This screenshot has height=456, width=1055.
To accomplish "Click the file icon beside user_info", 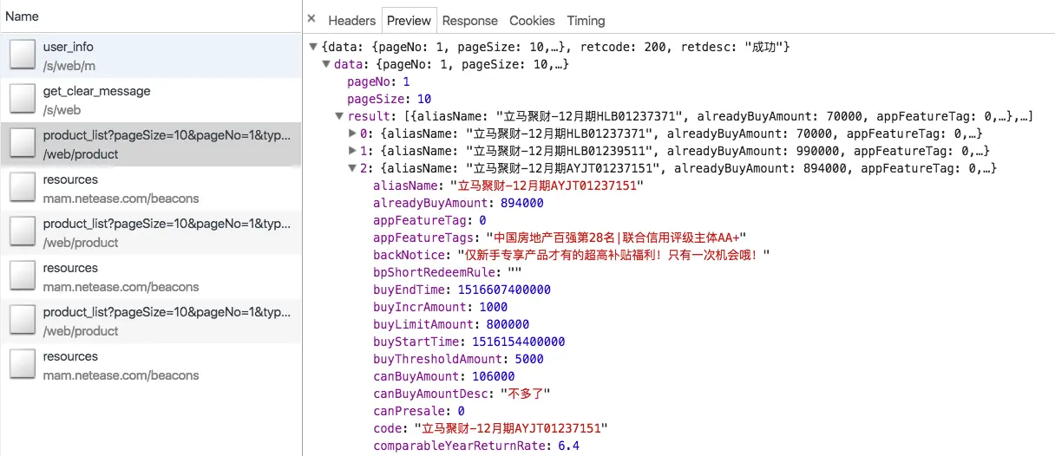I will (x=22, y=55).
